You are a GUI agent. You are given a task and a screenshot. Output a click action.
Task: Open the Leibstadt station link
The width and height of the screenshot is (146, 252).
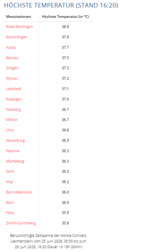(14, 89)
